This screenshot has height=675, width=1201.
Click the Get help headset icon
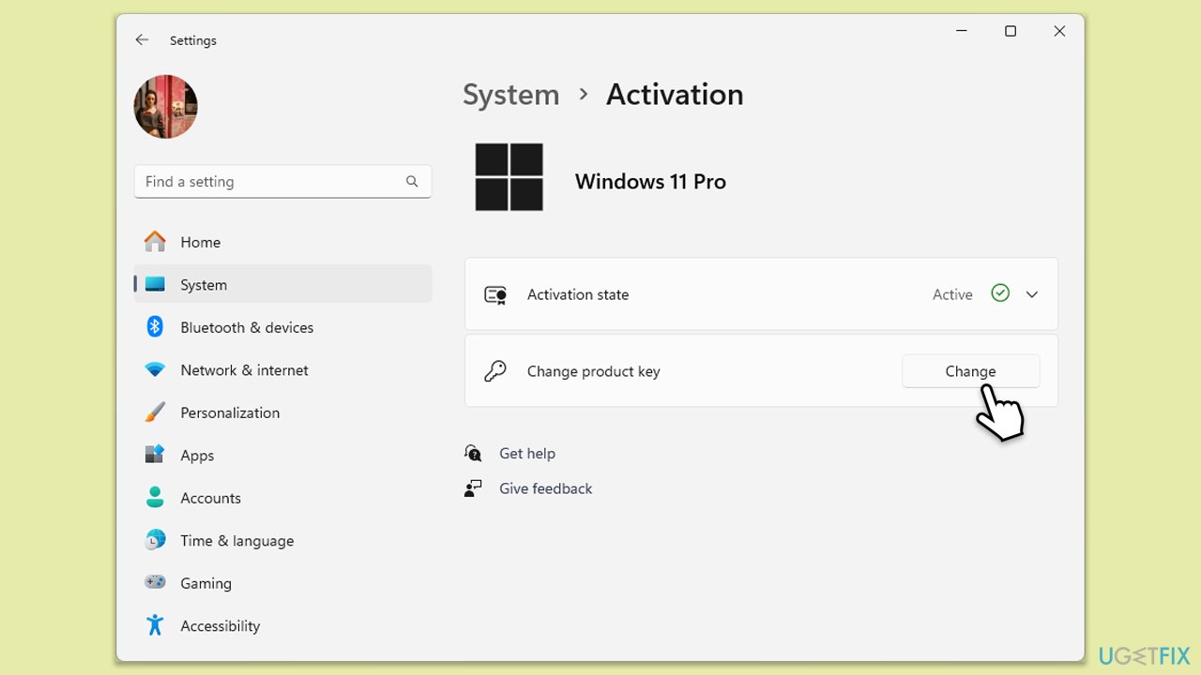[x=473, y=453]
